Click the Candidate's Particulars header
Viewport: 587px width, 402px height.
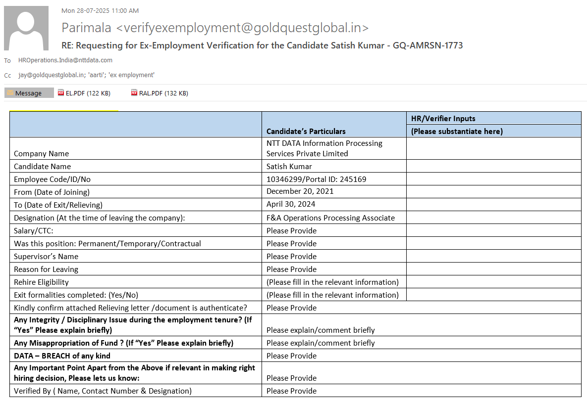(x=306, y=131)
